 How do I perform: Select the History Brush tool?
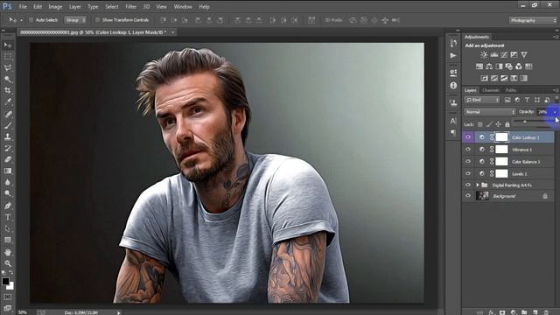pos(8,148)
